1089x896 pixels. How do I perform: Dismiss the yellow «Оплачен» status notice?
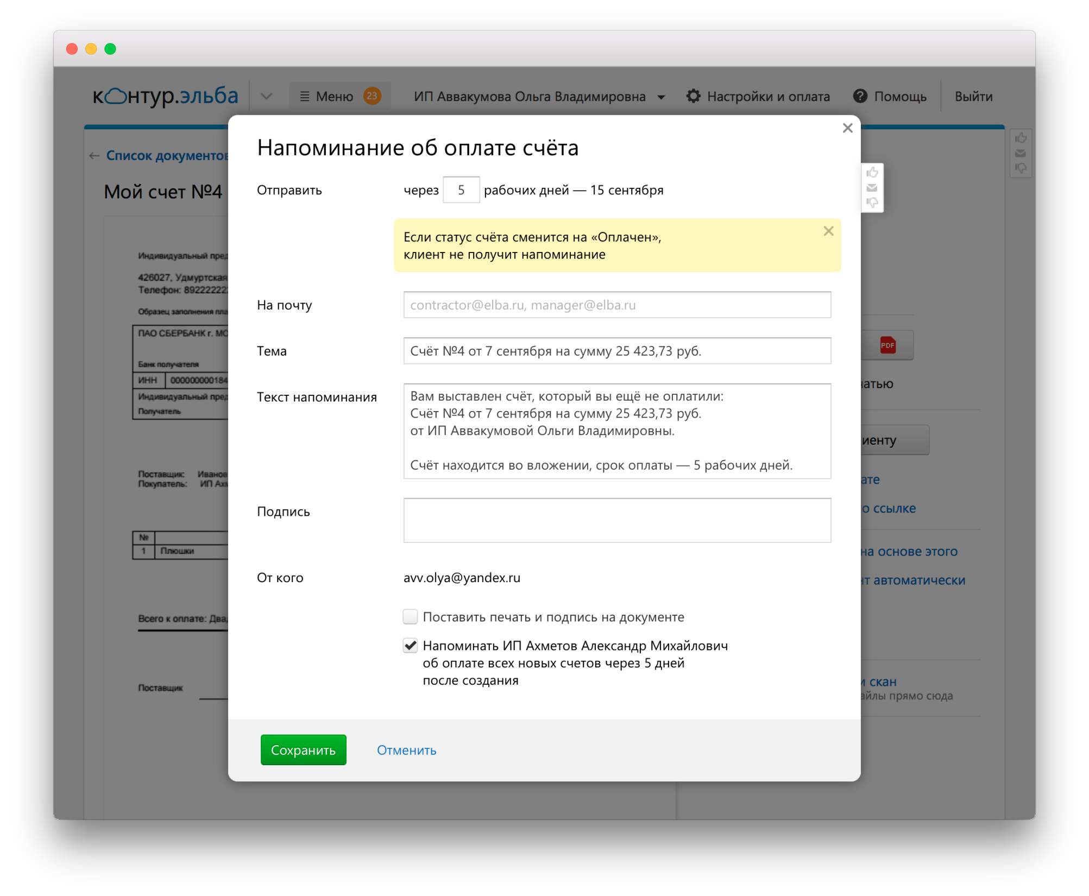828,231
